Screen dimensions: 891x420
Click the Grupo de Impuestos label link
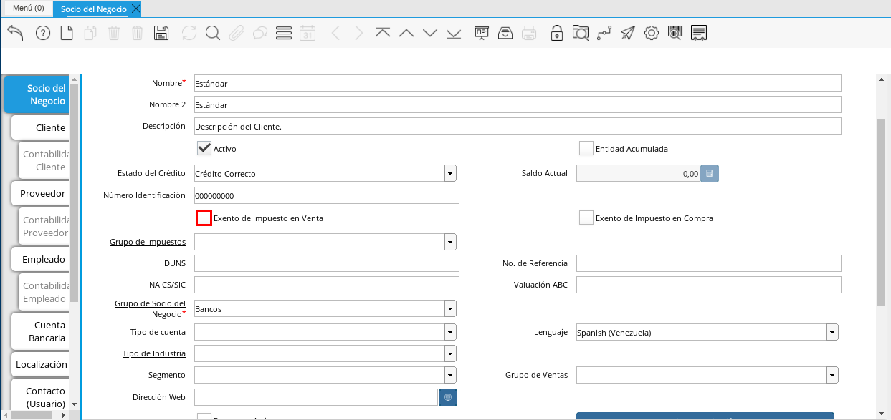point(147,242)
